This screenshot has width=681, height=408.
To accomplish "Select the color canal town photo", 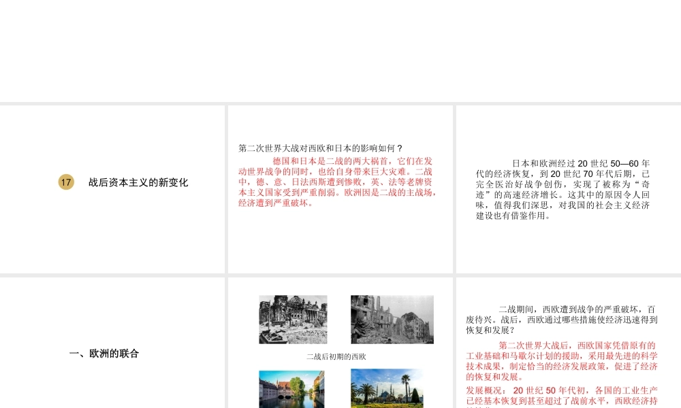I will (x=291, y=389).
